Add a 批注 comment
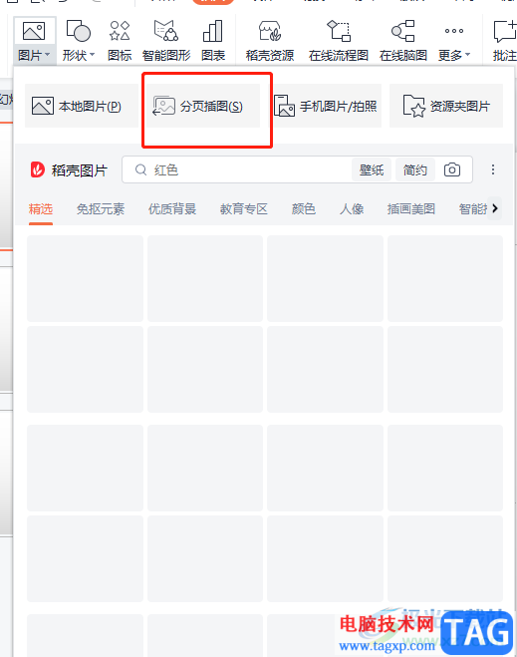This screenshot has width=517, height=657. tap(504, 41)
